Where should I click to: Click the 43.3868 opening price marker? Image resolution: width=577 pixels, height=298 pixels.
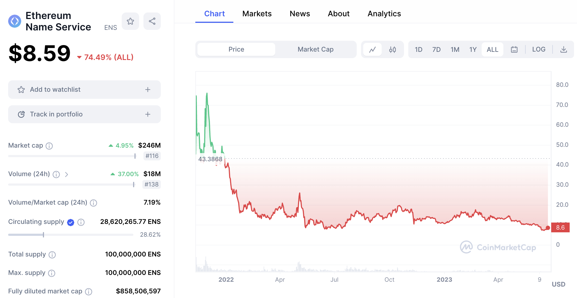click(x=210, y=159)
